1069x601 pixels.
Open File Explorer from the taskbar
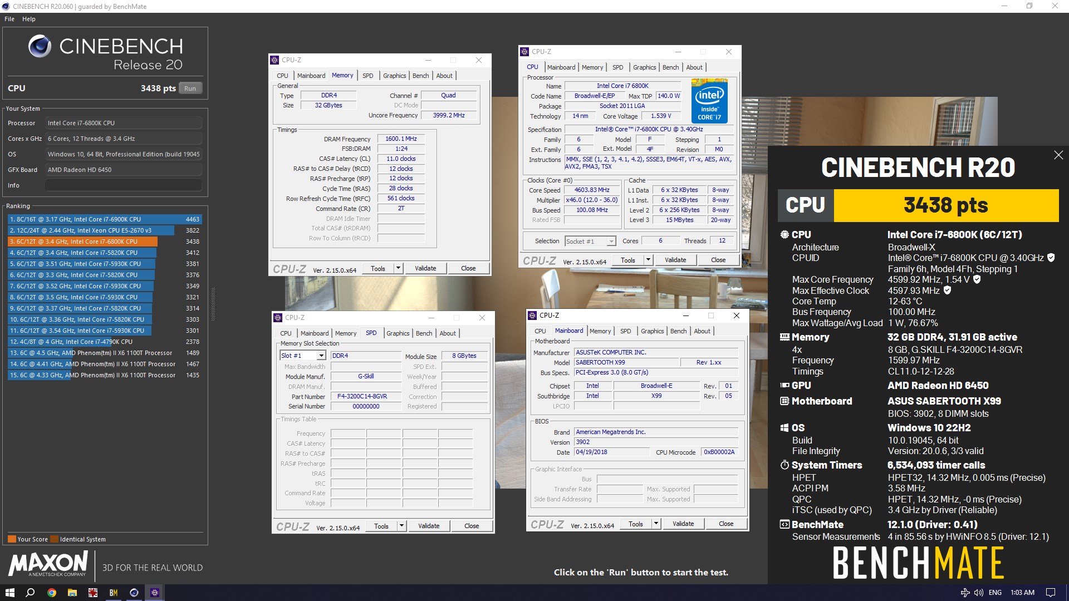pyautogui.click(x=72, y=593)
